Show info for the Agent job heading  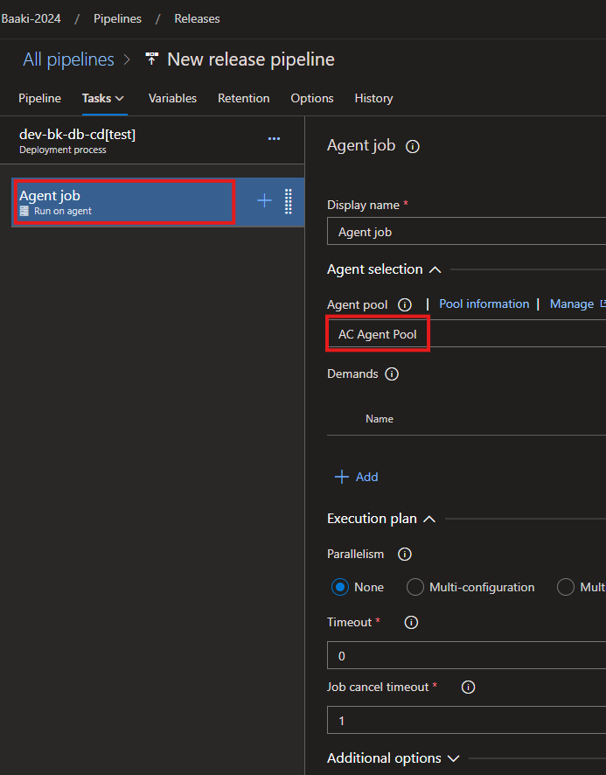click(x=412, y=146)
